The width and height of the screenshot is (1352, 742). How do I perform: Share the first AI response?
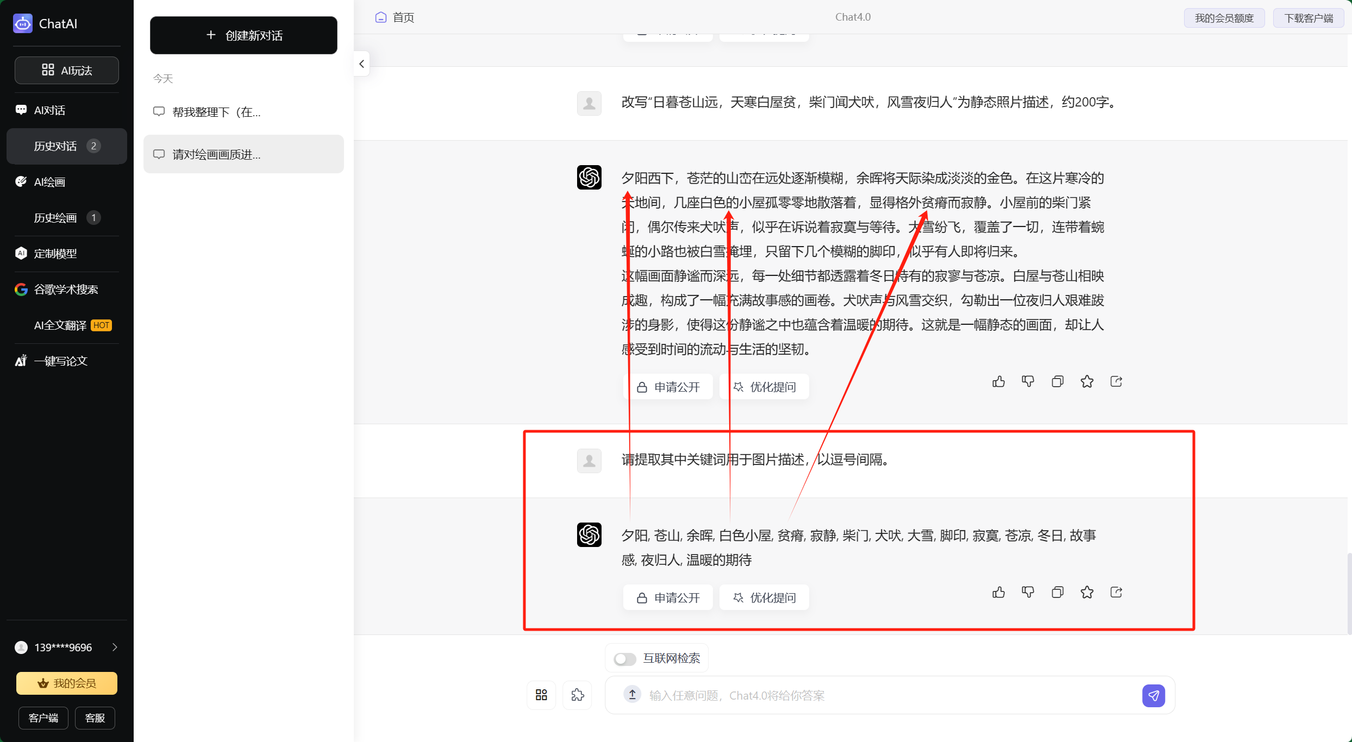[1116, 381]
